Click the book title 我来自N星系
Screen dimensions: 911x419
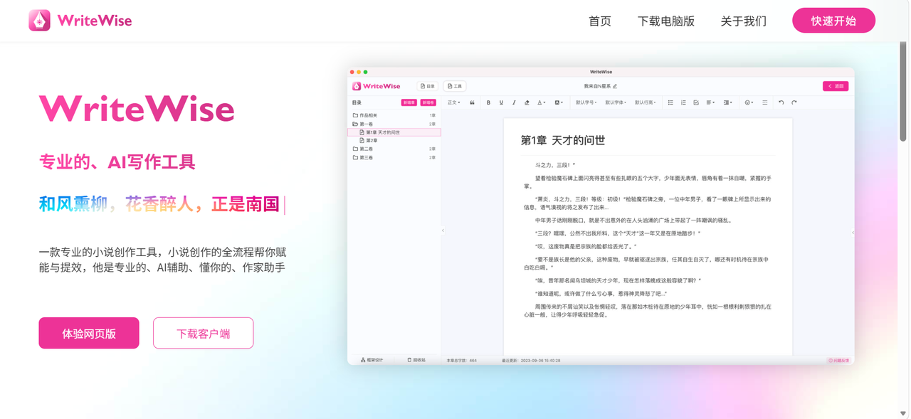pyautogui.click(x=598, y=86)
